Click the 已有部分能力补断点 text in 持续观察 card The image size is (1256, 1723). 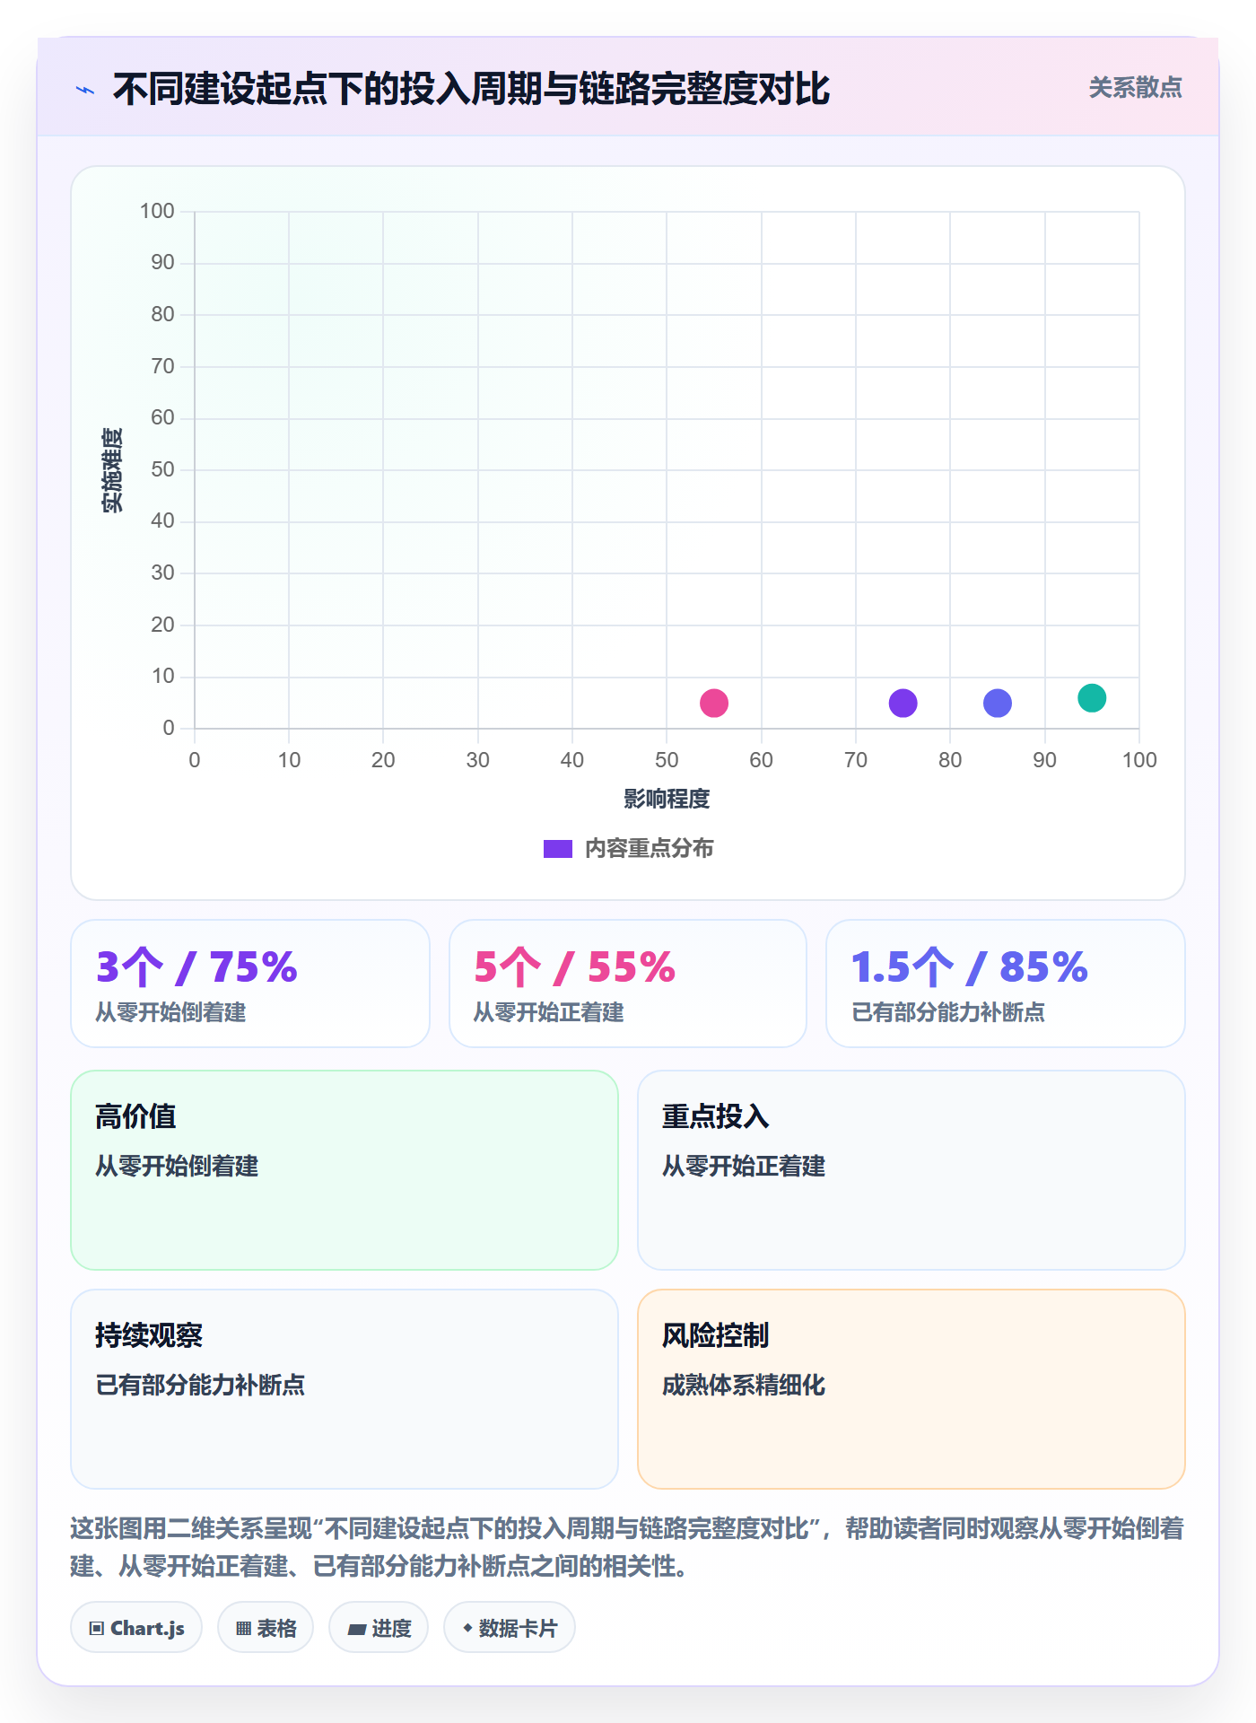point(200,1385)
